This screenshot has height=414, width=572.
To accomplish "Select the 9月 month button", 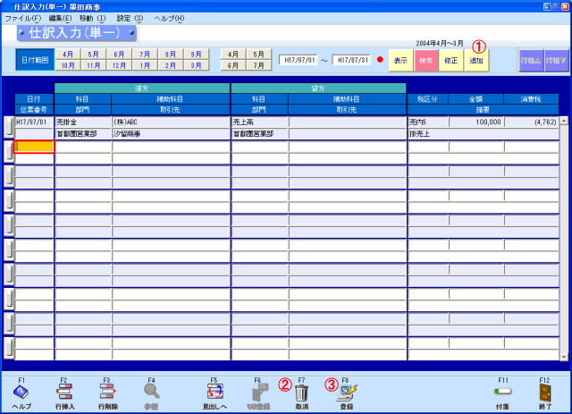I will pyautogui.click(x=197, y=55).
